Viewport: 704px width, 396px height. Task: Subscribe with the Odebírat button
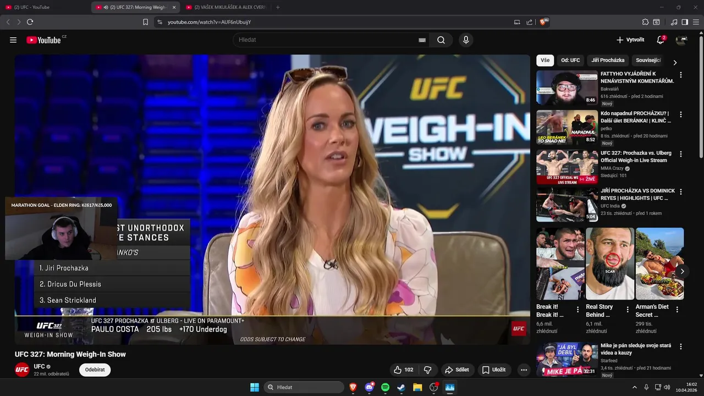95,370
